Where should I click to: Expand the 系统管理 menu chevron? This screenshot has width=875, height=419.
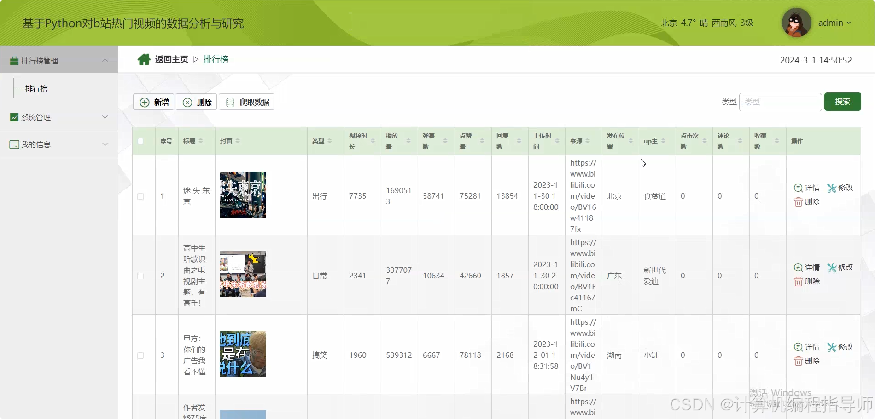(x=105, y=117)
